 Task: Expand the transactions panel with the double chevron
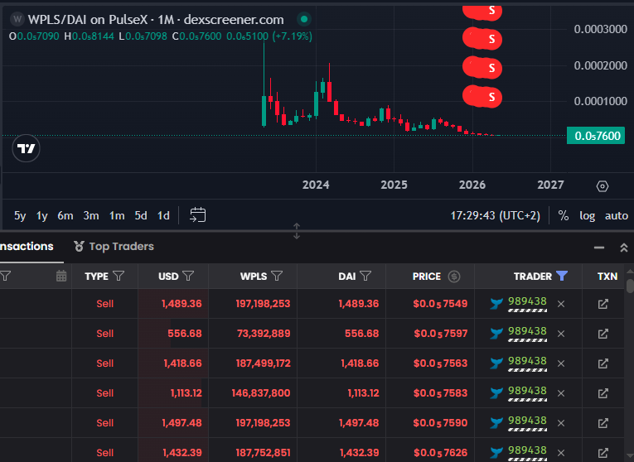(x=624, y=248)
